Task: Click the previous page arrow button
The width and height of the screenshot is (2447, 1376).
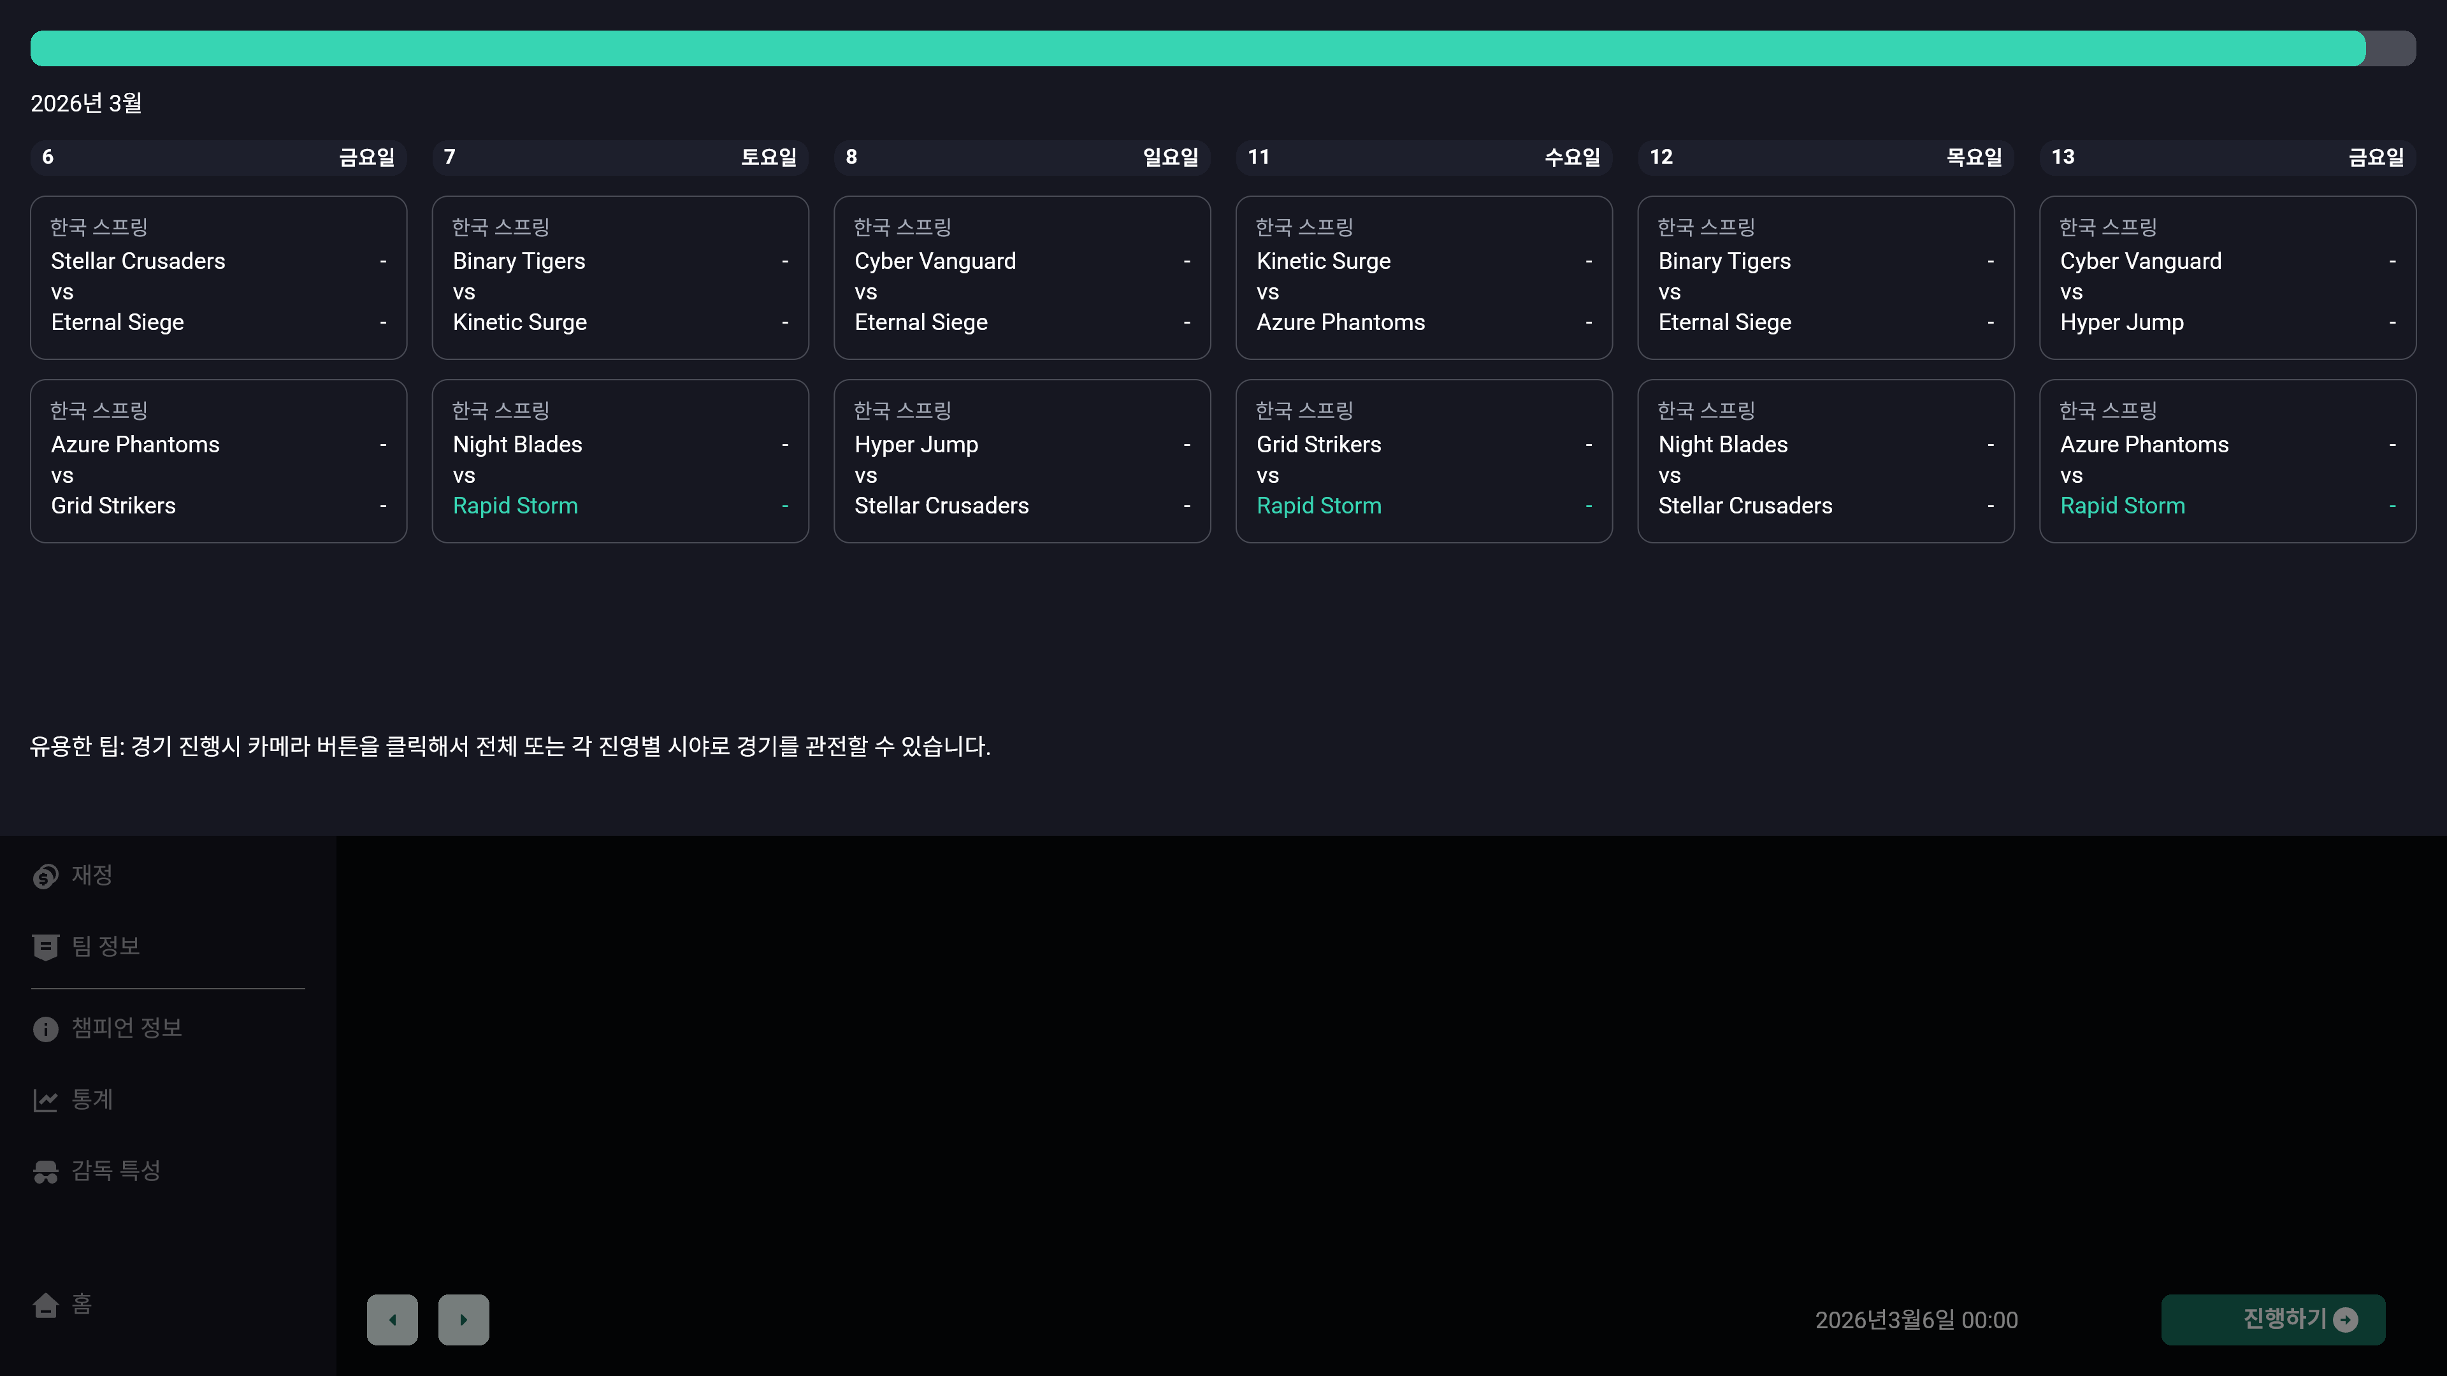Action: (393, 1319)
